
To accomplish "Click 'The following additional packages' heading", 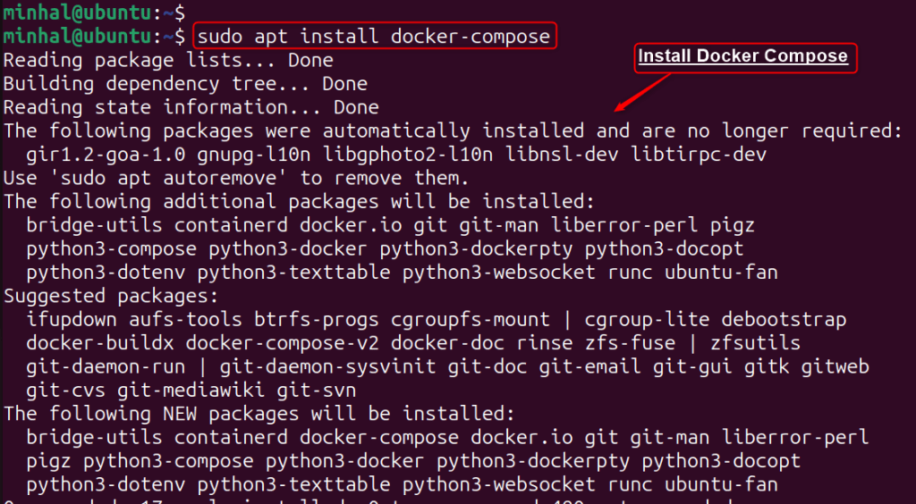I will pyautogui.click(x=299, y=201).
